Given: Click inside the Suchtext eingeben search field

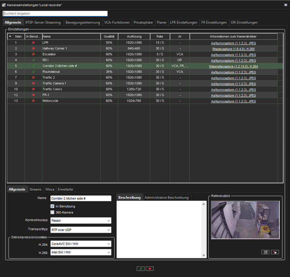Looking at the screenshot, I should [55, 13].
